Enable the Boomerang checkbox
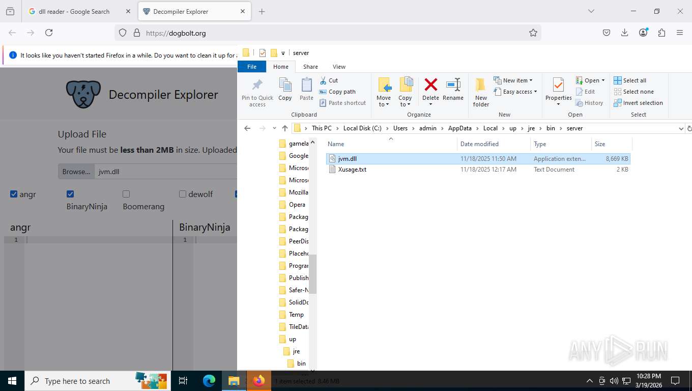The image size is (692, 391). (x=126, y=194)
